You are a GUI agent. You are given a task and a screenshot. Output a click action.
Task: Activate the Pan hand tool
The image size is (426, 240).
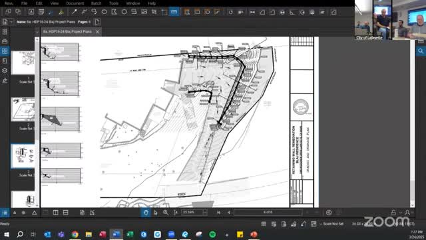(x=146, y=213)
